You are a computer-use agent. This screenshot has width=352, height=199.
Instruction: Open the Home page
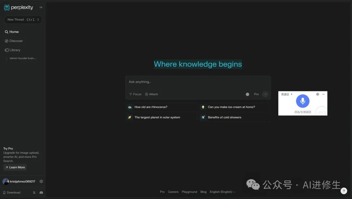tap(12, 32)
